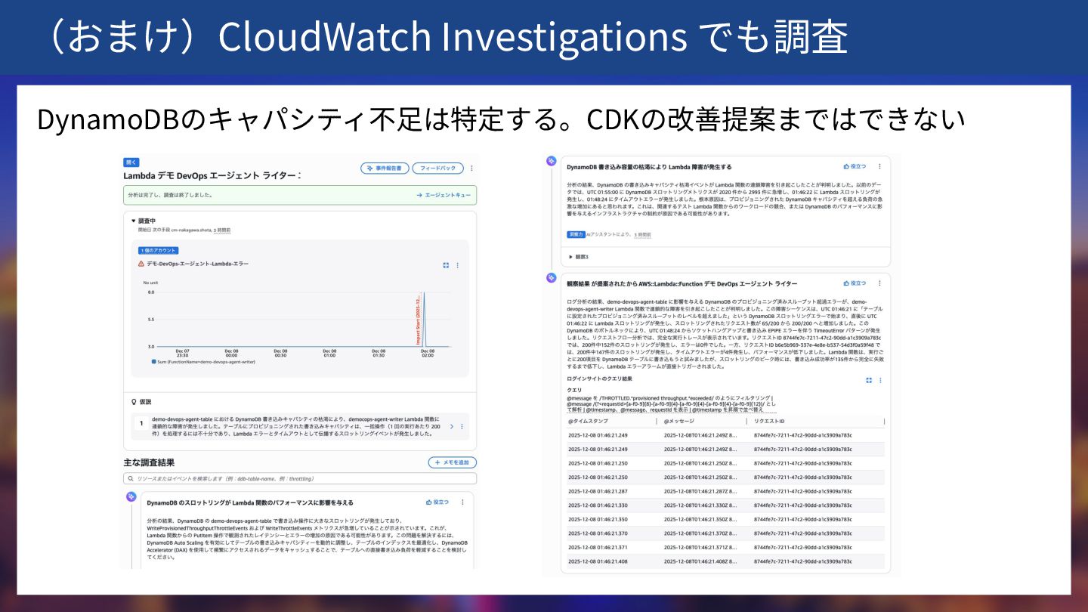Click purple AI icon beside 書き込み容量の枯渇 finding
1088x612 pixels.
pyautogui.click(x=551, y=161)
